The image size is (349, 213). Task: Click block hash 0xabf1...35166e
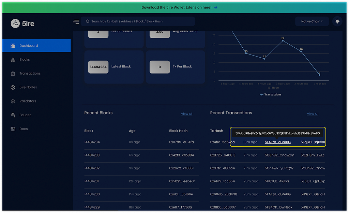(181, 194)
